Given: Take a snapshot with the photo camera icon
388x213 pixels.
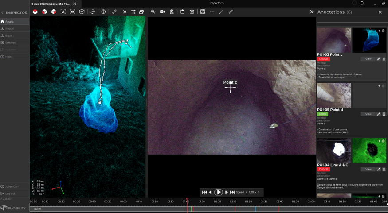Looking at the screenshot, I should click(192, 12).
